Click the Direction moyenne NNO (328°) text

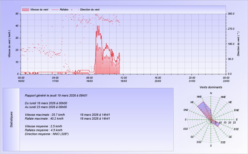[x=47, y=134]
